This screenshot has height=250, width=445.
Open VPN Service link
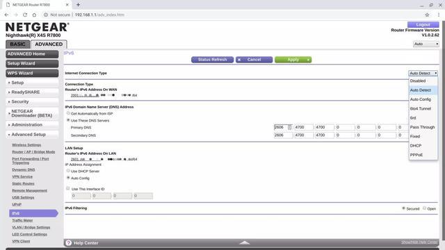pos(22,176)
